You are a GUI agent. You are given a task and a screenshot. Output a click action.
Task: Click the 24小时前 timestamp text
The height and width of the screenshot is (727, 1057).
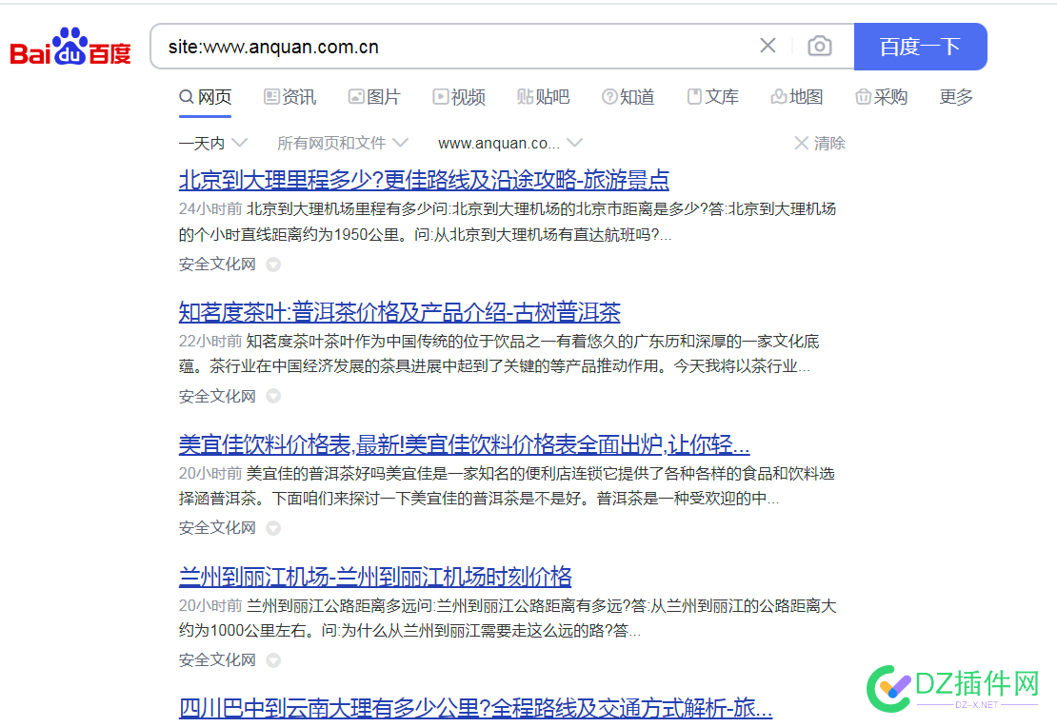(x=210, y=208)
